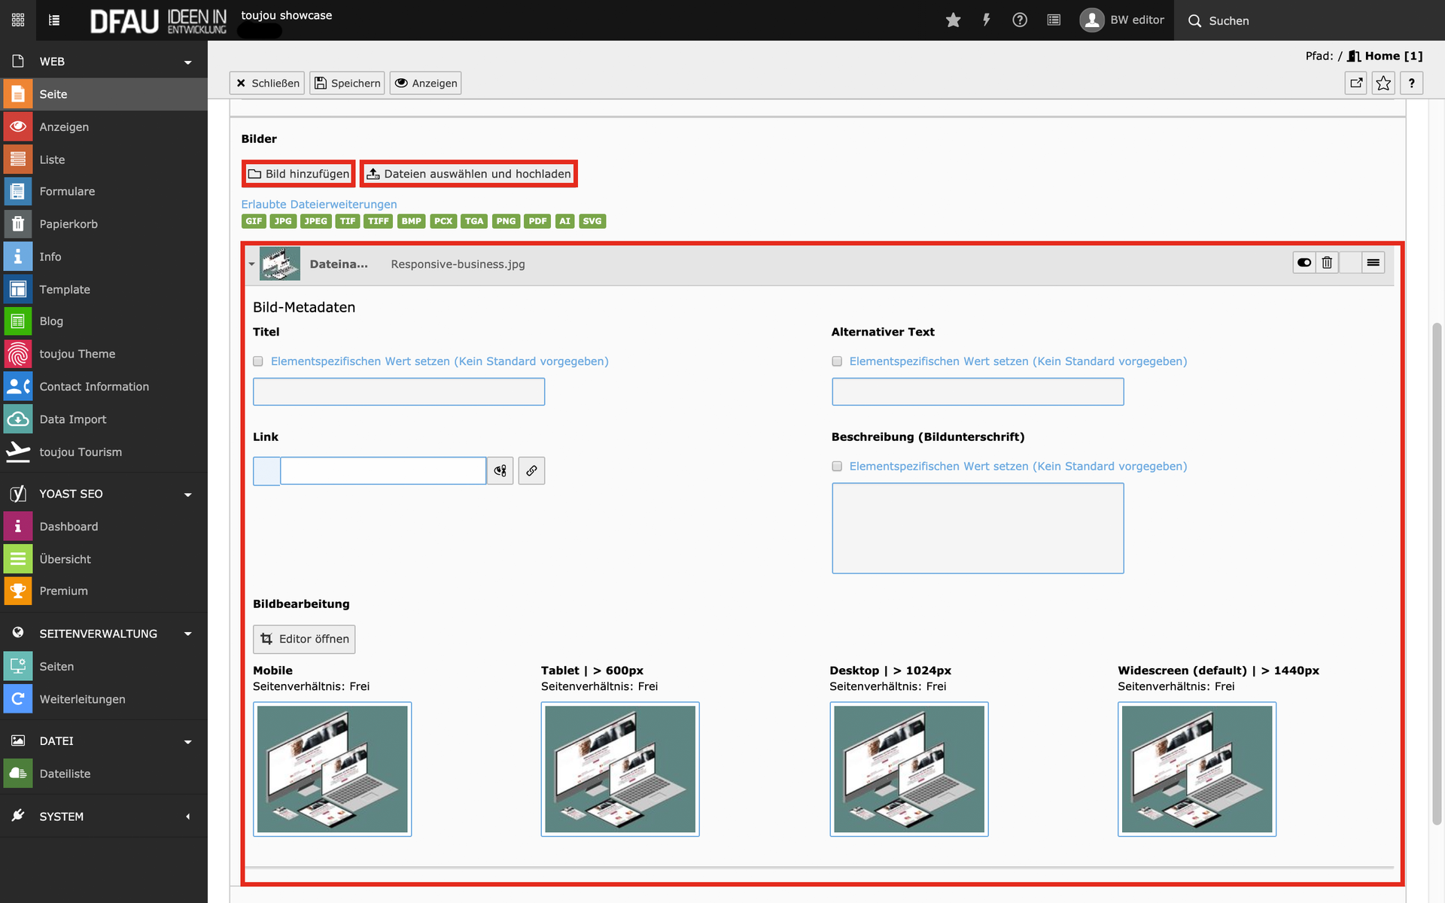Open the flush cache lightning icon
Image resolution: width=1445 pixels, height=903 pixels.
tap(986, 20)
